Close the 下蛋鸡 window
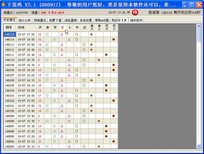 tap(199, 5)
